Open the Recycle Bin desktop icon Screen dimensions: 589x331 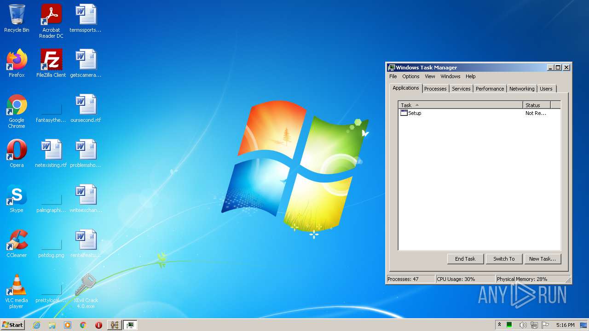(x=17, y=18)
